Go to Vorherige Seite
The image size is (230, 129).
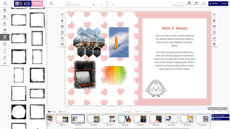click(x=128, y=112)
